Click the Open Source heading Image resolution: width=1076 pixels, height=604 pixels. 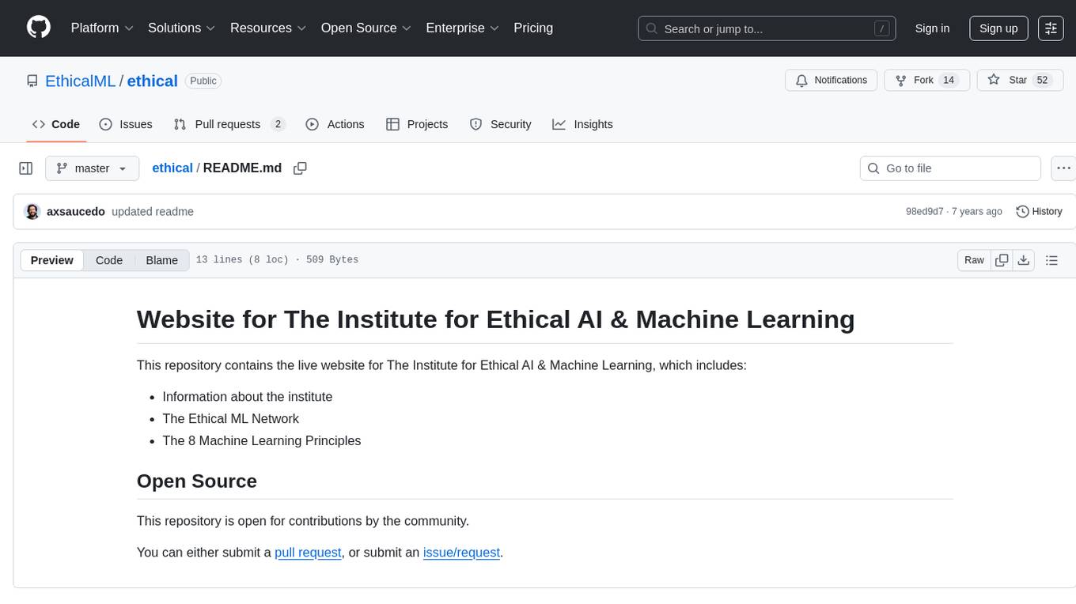coord(197,481)
